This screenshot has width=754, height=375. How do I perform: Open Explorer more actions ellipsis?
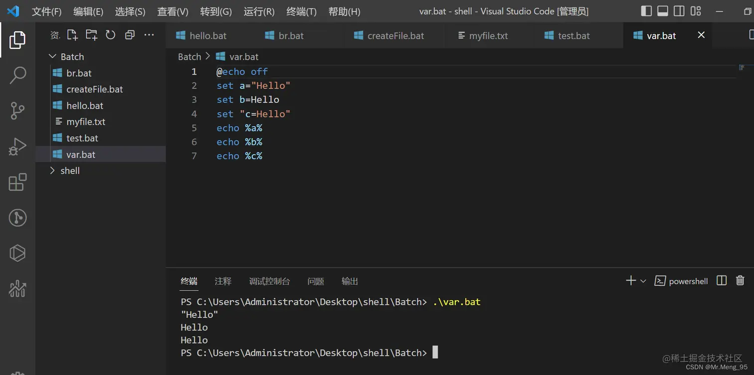[149, 35]
